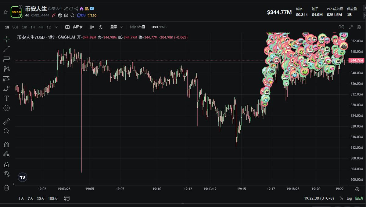The image size is (366, 207).
Task: Open the blue chat message icon
Action: tap(92, 9)
